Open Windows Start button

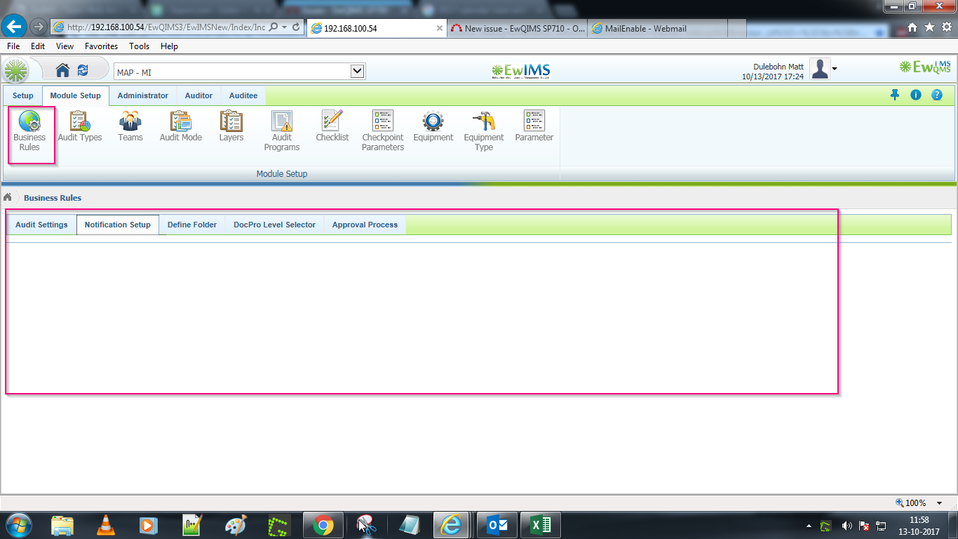pyautogui.click(x=18, y=525)
